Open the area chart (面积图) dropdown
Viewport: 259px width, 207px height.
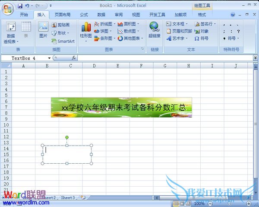point(128,24)
